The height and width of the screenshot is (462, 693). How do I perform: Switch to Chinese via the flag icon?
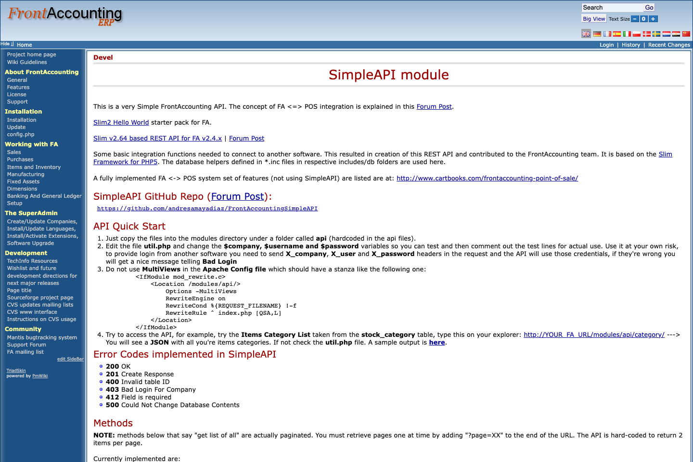coord(687,34)
